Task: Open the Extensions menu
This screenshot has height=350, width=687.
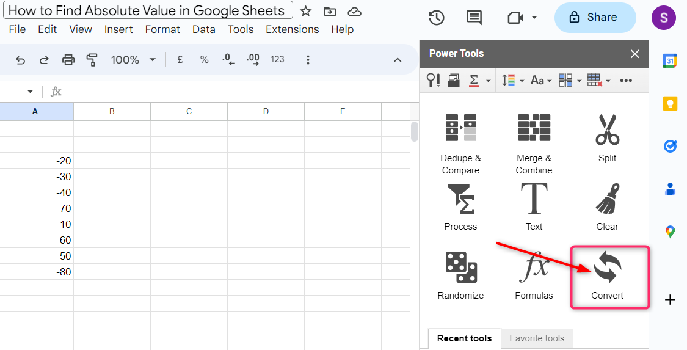Action: [x=292, y=29]
